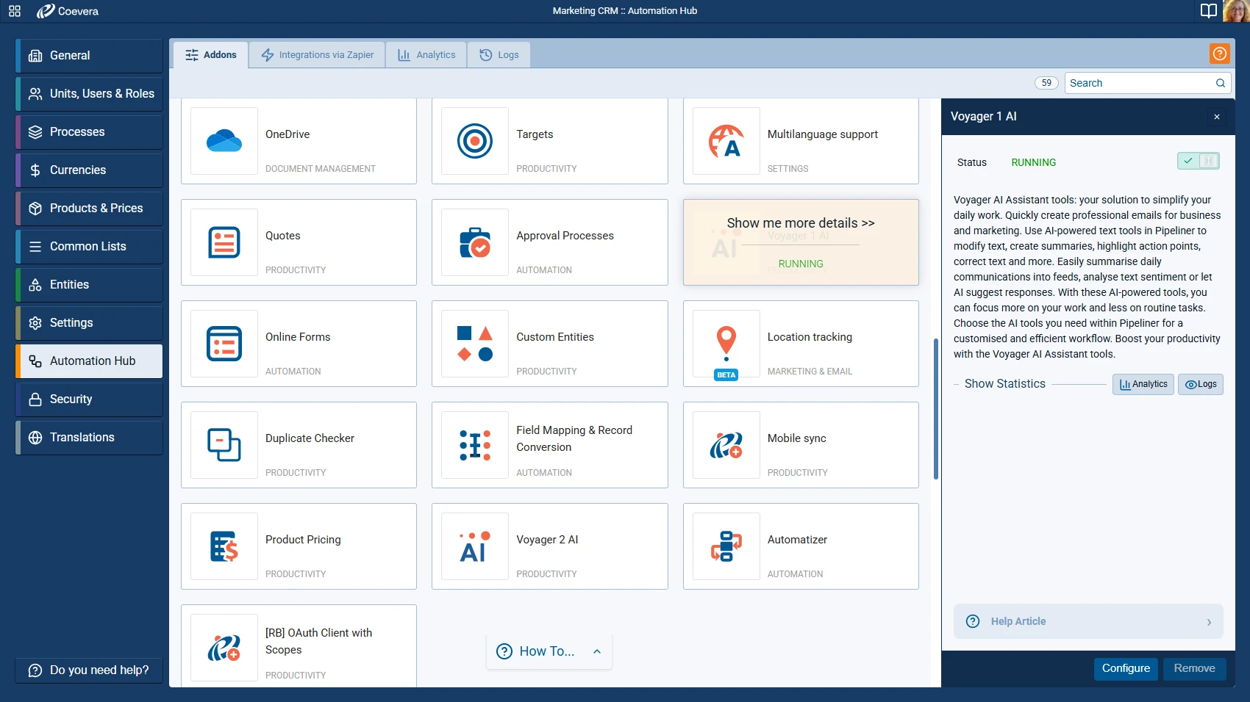The image size is (1250, 702).
Task: Open Entities in the sidebar
Action: [x=89, y=285]
